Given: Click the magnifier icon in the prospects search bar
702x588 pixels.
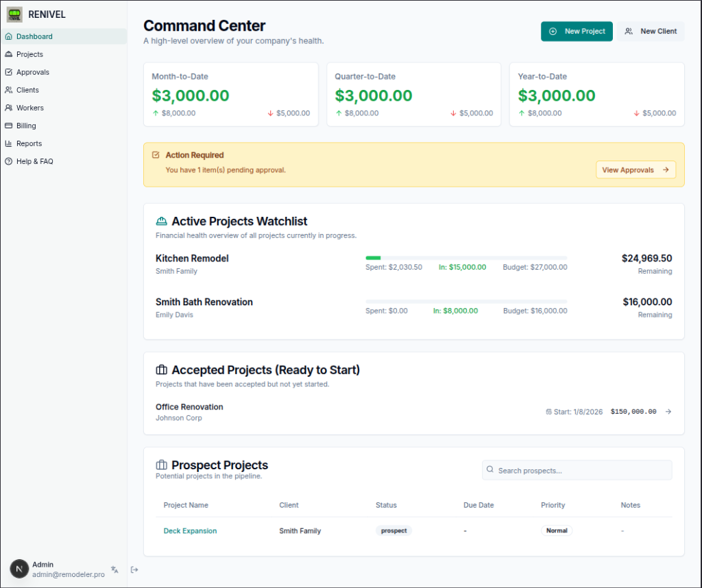Looking at the screenshot, I should 490,469.
